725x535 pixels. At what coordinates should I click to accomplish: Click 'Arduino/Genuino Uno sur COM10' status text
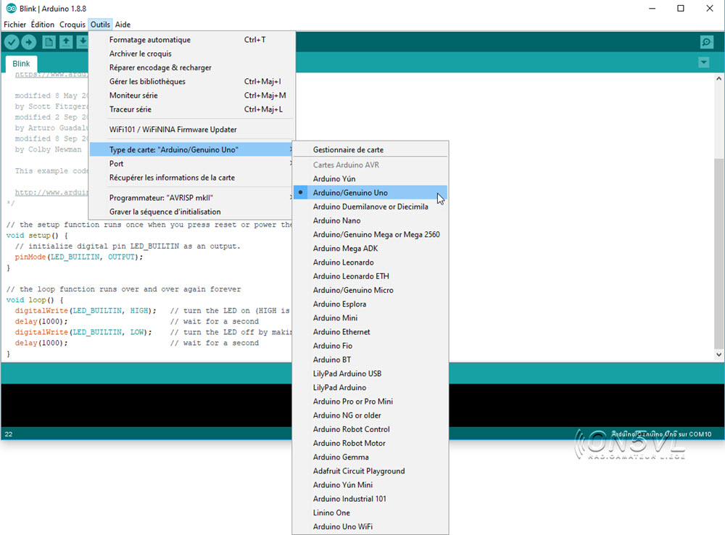point(662,434)
